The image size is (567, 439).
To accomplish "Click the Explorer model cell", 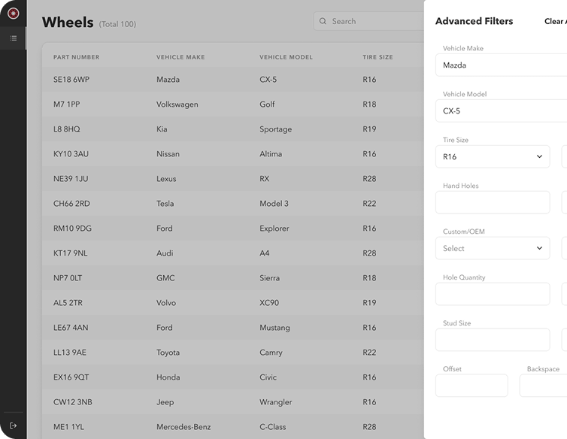I will [x=274, y=229].
